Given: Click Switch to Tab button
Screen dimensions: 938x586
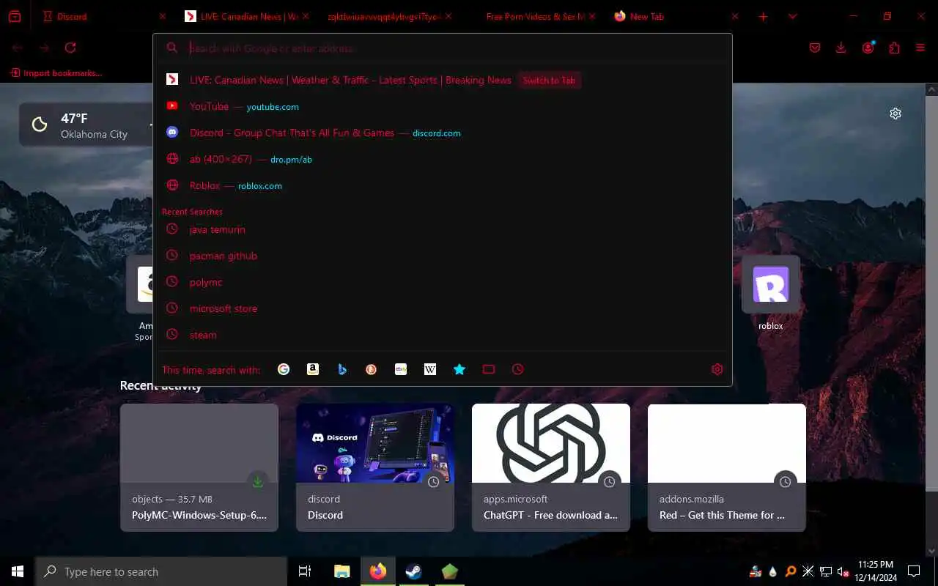Looking at the screenshot, I should [x=549, y=81].
